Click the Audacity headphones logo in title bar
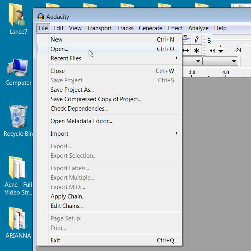The width and height of the screenshot is (251, 251). 41,16
